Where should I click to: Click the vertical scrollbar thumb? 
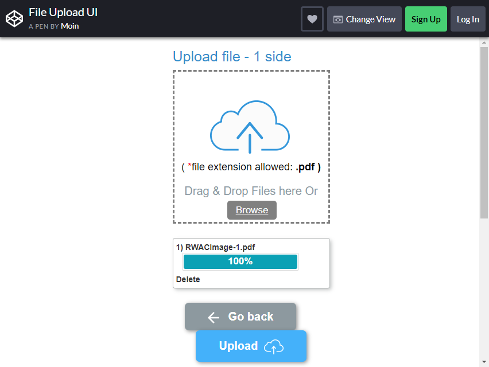click(x=484, y=132)
